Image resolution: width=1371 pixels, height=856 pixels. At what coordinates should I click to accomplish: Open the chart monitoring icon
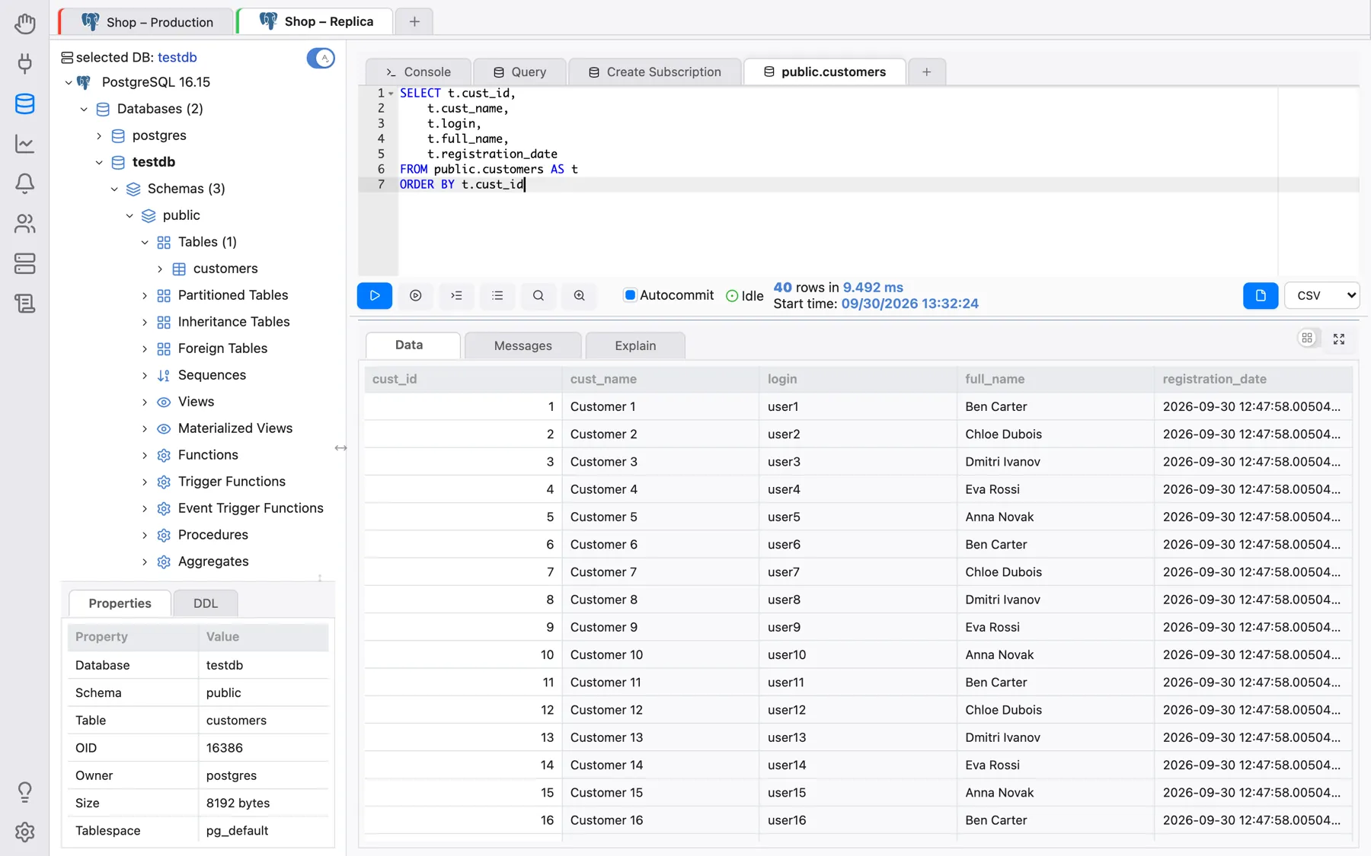(x=24, y=144)
